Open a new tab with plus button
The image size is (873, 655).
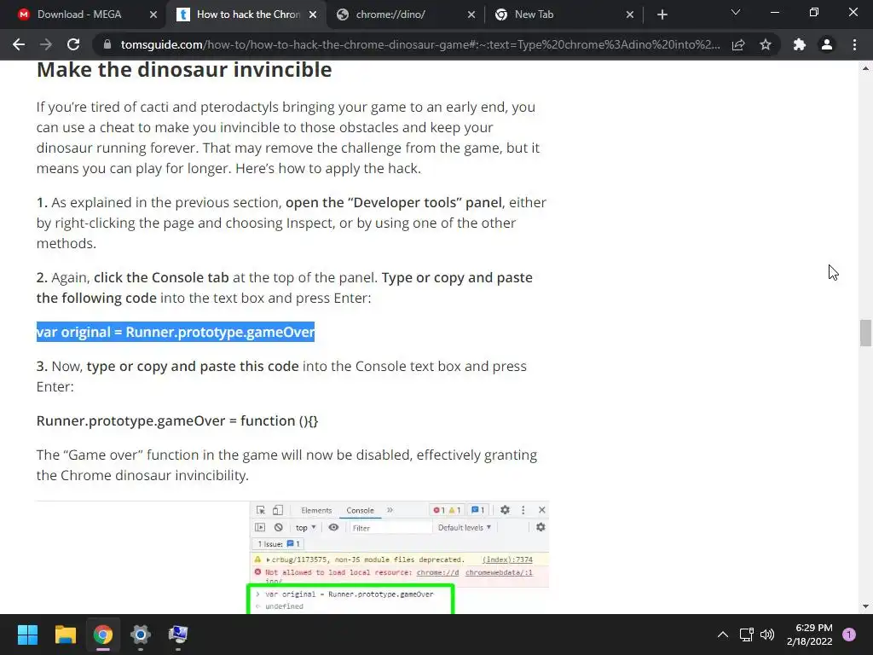(662, 14)
